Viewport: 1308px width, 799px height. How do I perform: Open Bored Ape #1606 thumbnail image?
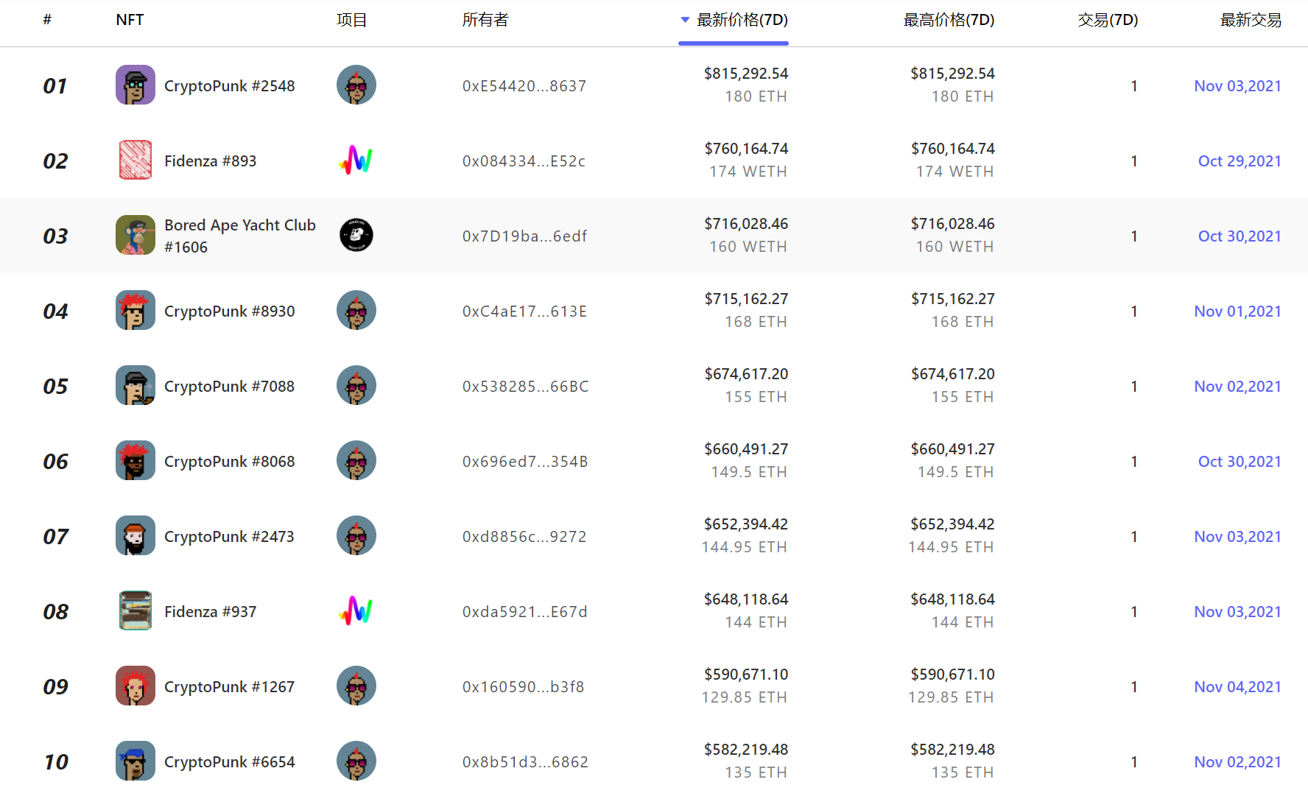[x=135, y=236]
